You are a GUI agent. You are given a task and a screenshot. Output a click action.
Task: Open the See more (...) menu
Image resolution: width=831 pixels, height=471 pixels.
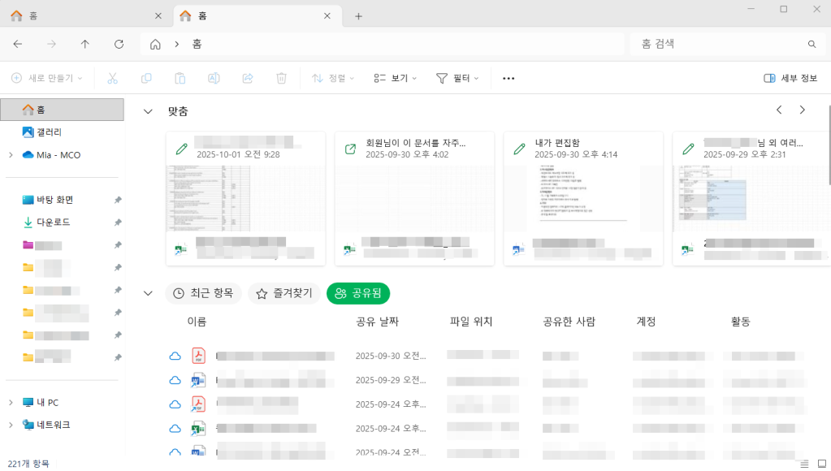509,78
